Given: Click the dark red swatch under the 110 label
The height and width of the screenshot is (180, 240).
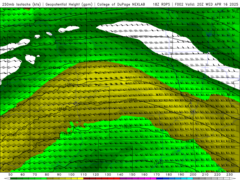Looking at the screenshot, I should (86, 178).
